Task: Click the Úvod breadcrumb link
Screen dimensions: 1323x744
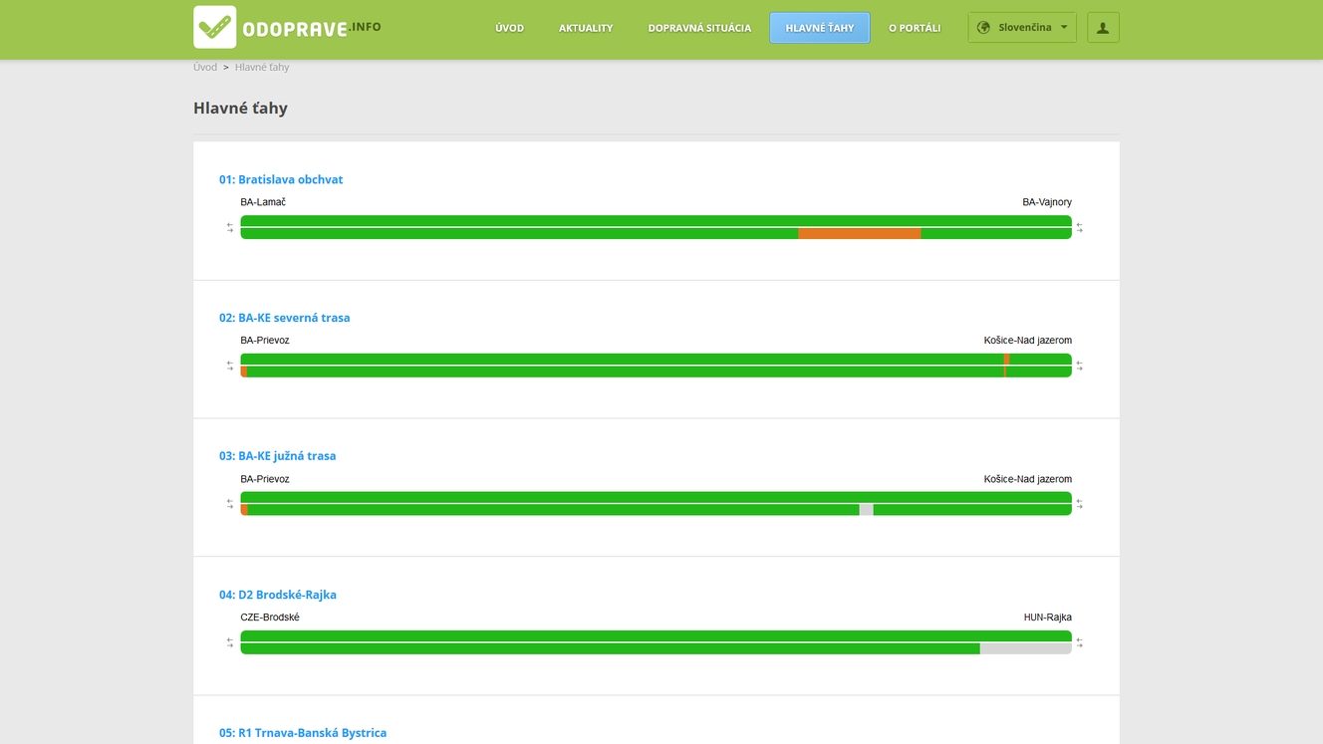Action: click(205, 68)
